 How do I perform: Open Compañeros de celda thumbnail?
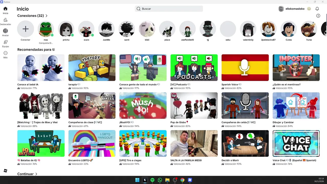click(x=245, y=106)
